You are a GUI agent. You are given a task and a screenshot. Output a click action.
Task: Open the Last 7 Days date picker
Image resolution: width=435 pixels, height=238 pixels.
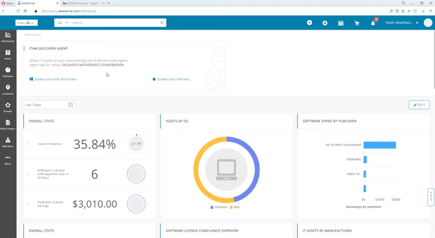(49, 104)
